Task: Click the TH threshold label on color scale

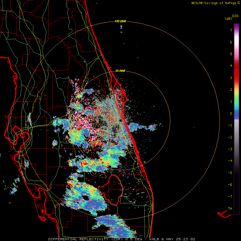Action: coord(230,209)
